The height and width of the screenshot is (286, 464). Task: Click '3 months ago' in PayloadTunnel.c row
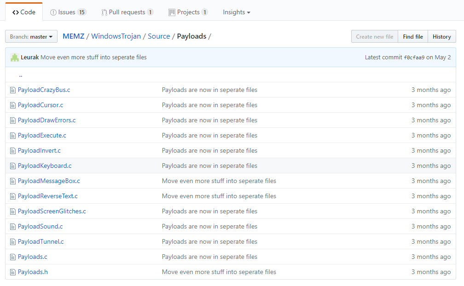coord(431,242)
